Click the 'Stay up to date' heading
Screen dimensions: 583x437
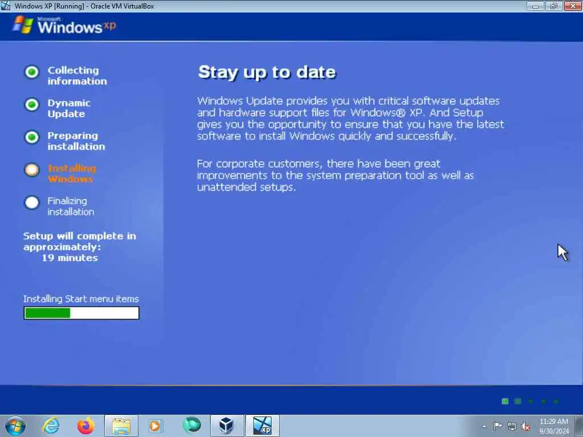pyautogui.click(x=267, y=72)
